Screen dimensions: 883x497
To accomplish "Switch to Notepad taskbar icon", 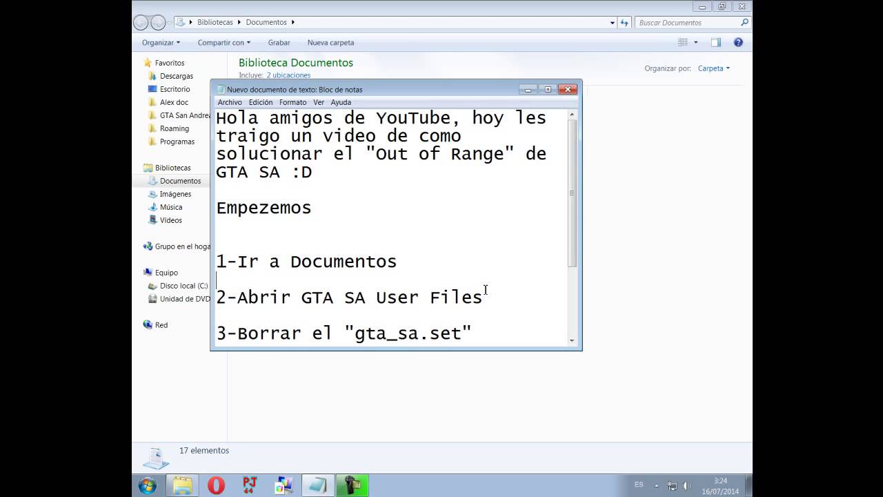I will pyautogui.click(x=317, y=485).
